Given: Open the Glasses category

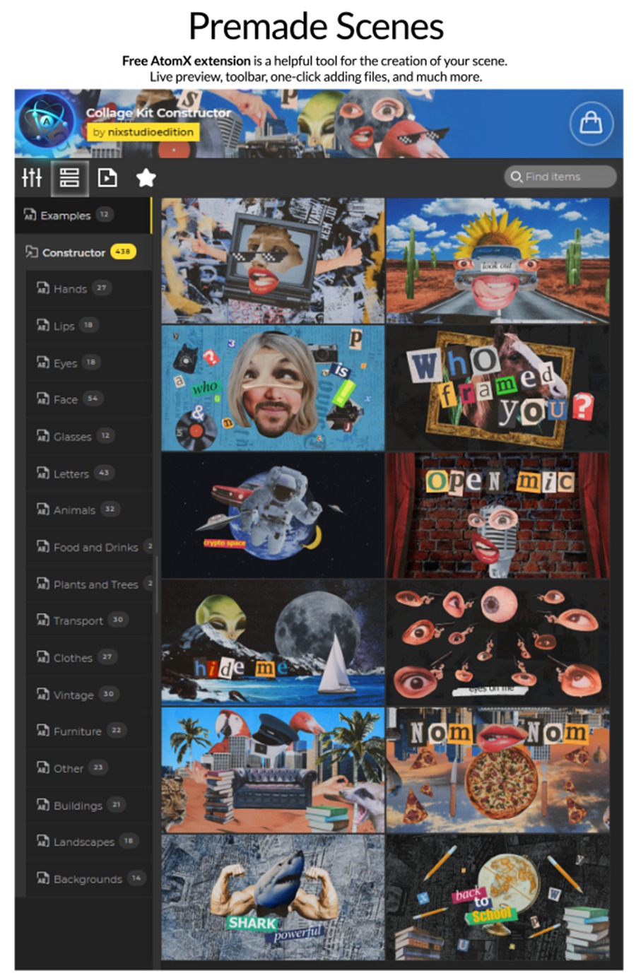Looking at the screenshot, I should click(x=72, y=437).
